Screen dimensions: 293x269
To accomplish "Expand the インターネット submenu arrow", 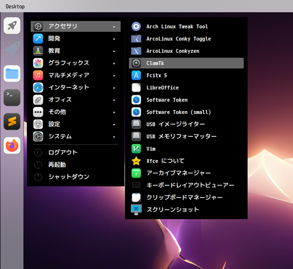I will [x=114, y=88].
